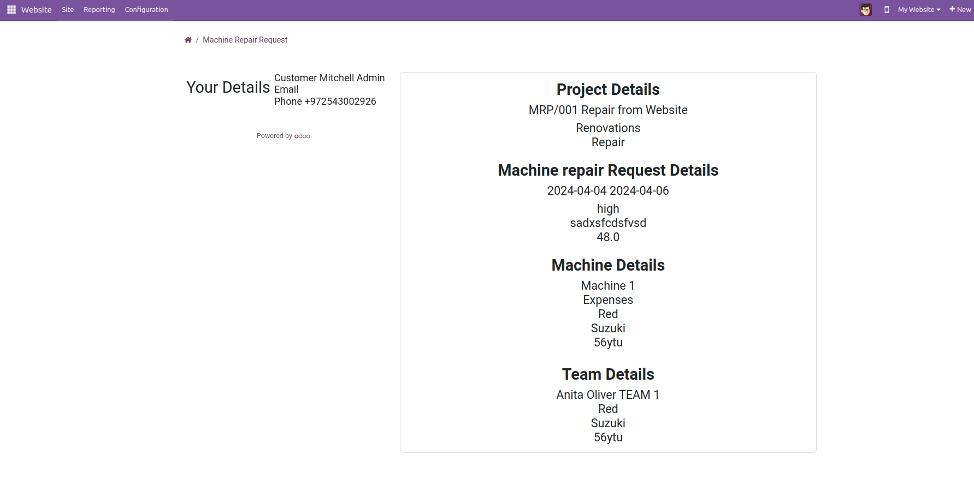Open the Reporting menu
The width and height of the screenshot is (974, 491).
99,10
